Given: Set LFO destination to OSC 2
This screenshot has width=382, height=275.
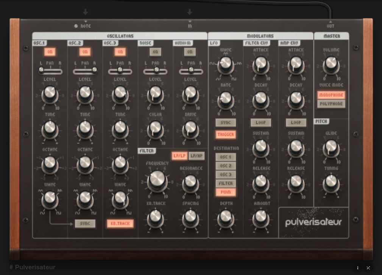Looking at the screenshot, I should [226, 166].
